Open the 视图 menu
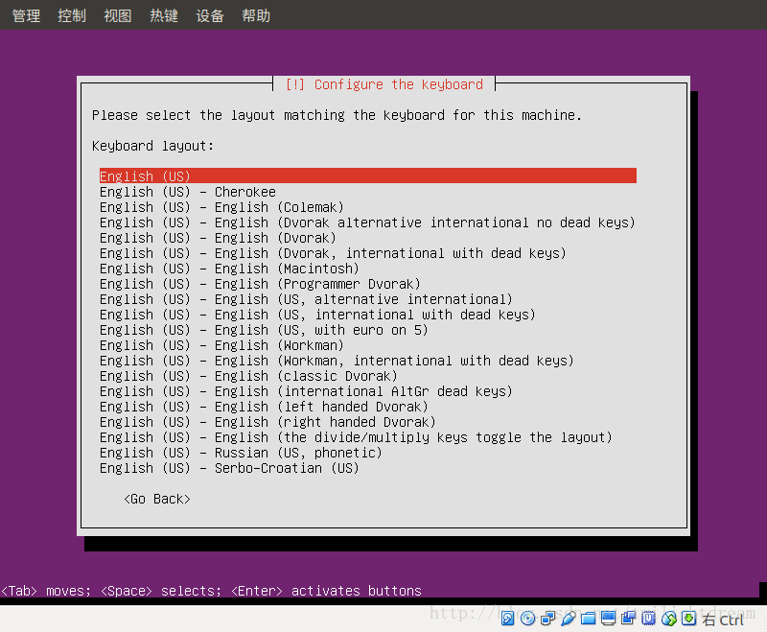The height and width of the screenshot is (632, 767). pos(117,14)
